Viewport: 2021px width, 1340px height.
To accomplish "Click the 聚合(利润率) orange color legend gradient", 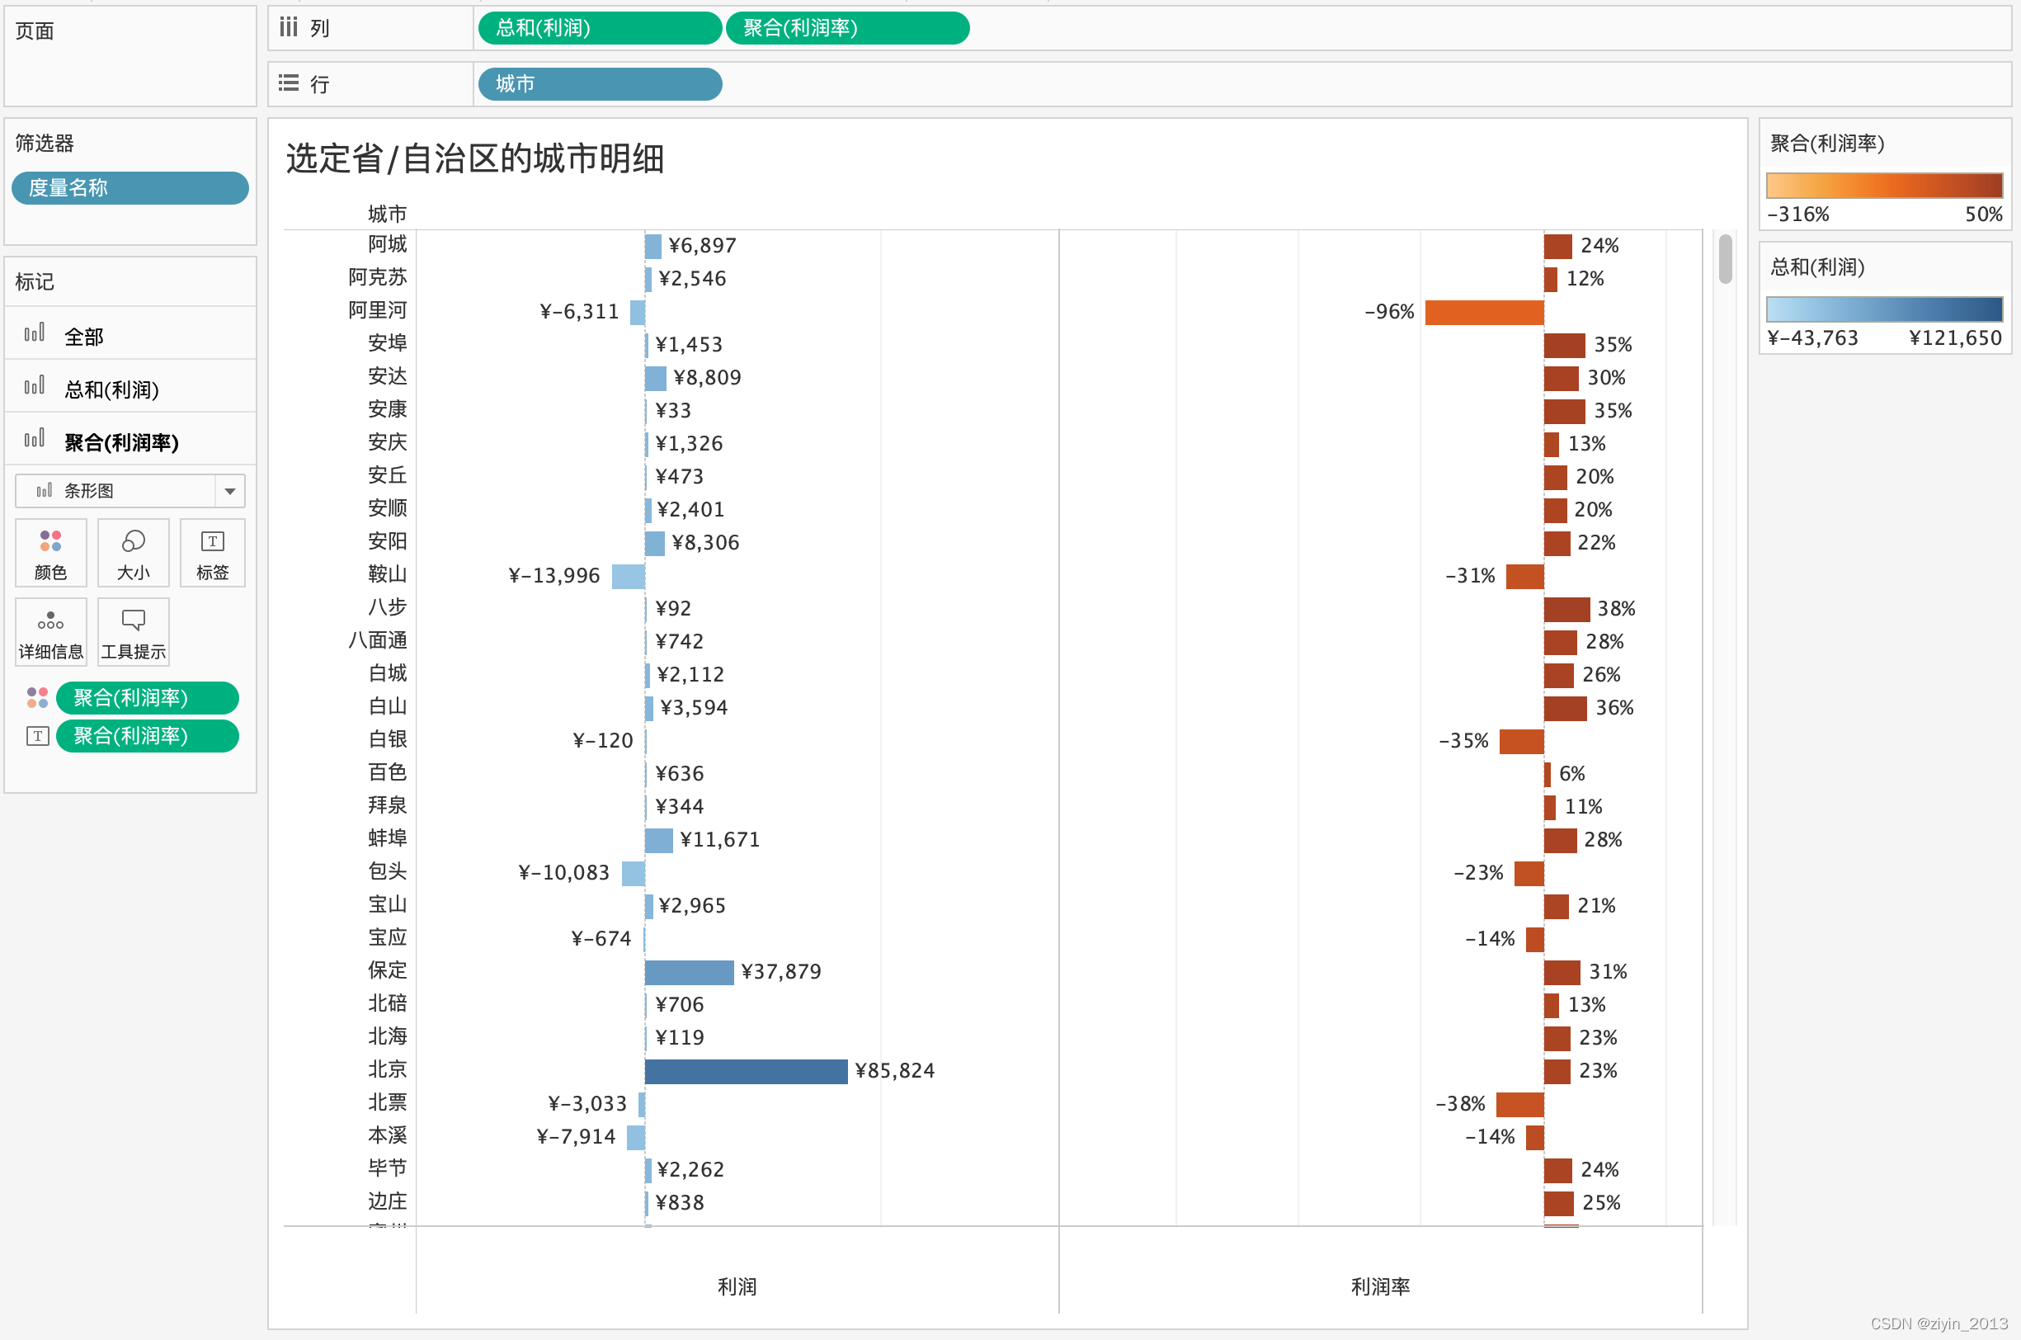I will (x=1883, y=186).
